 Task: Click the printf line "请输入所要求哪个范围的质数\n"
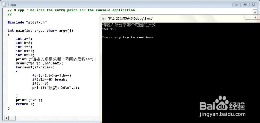(x=56, y=59)
